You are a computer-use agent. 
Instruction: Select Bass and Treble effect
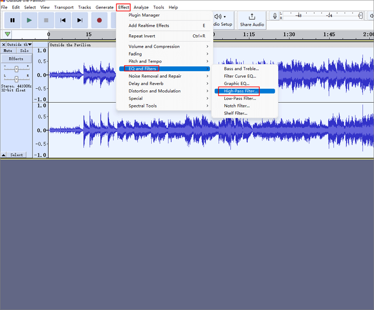(245, 69)
